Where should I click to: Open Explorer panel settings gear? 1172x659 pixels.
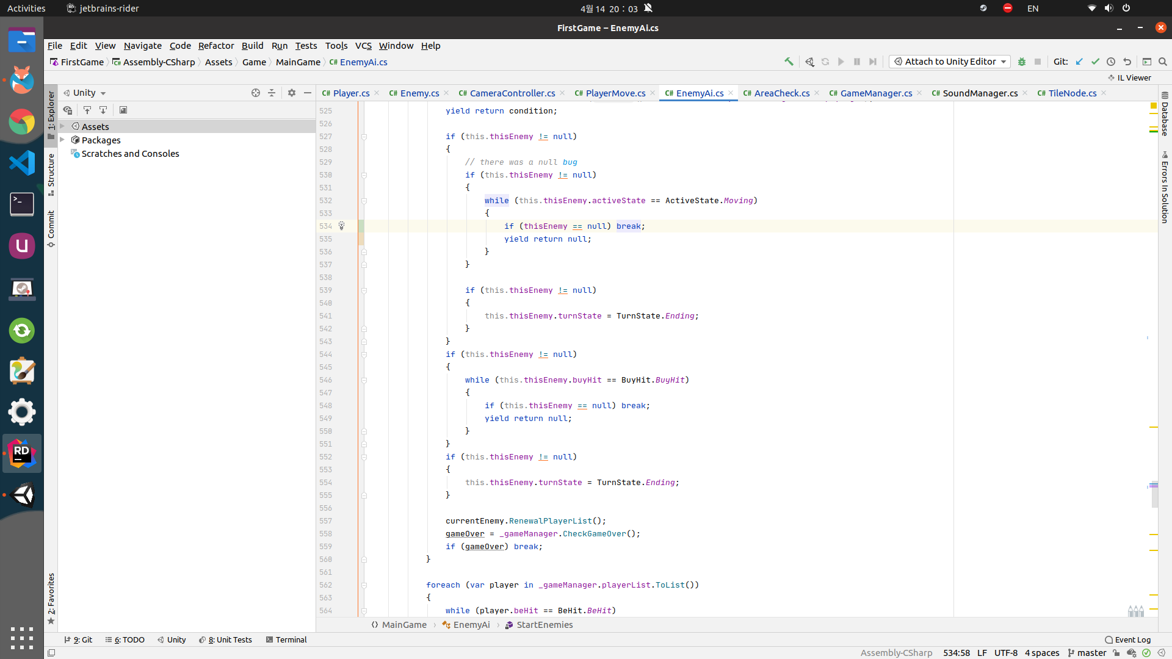pos(292,93)
